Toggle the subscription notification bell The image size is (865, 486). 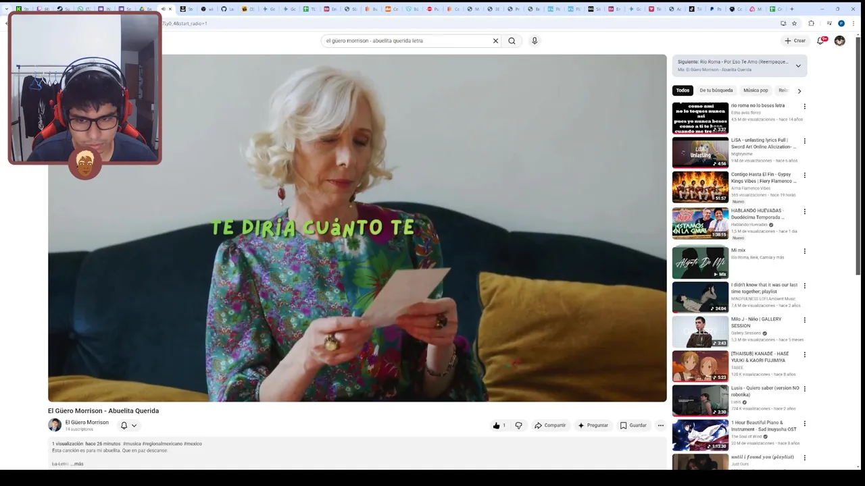coord(128,425)
